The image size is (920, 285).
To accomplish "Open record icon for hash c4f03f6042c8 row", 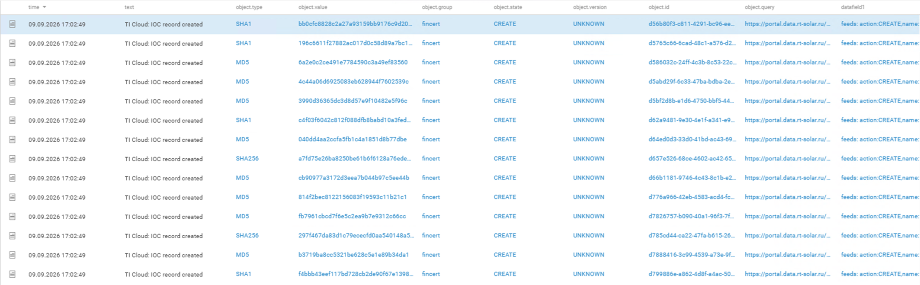I will pyautogui.click(x=13, y=120).
